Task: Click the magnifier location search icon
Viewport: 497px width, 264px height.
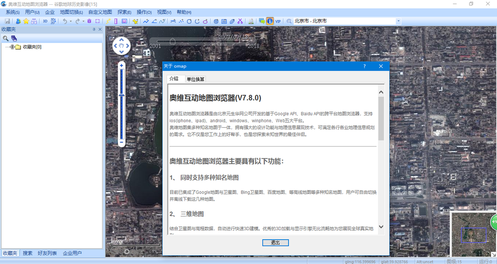Action: [x=289, y=21]
